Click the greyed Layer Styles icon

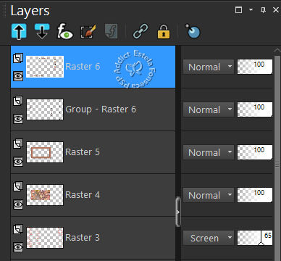pos(112,31)
